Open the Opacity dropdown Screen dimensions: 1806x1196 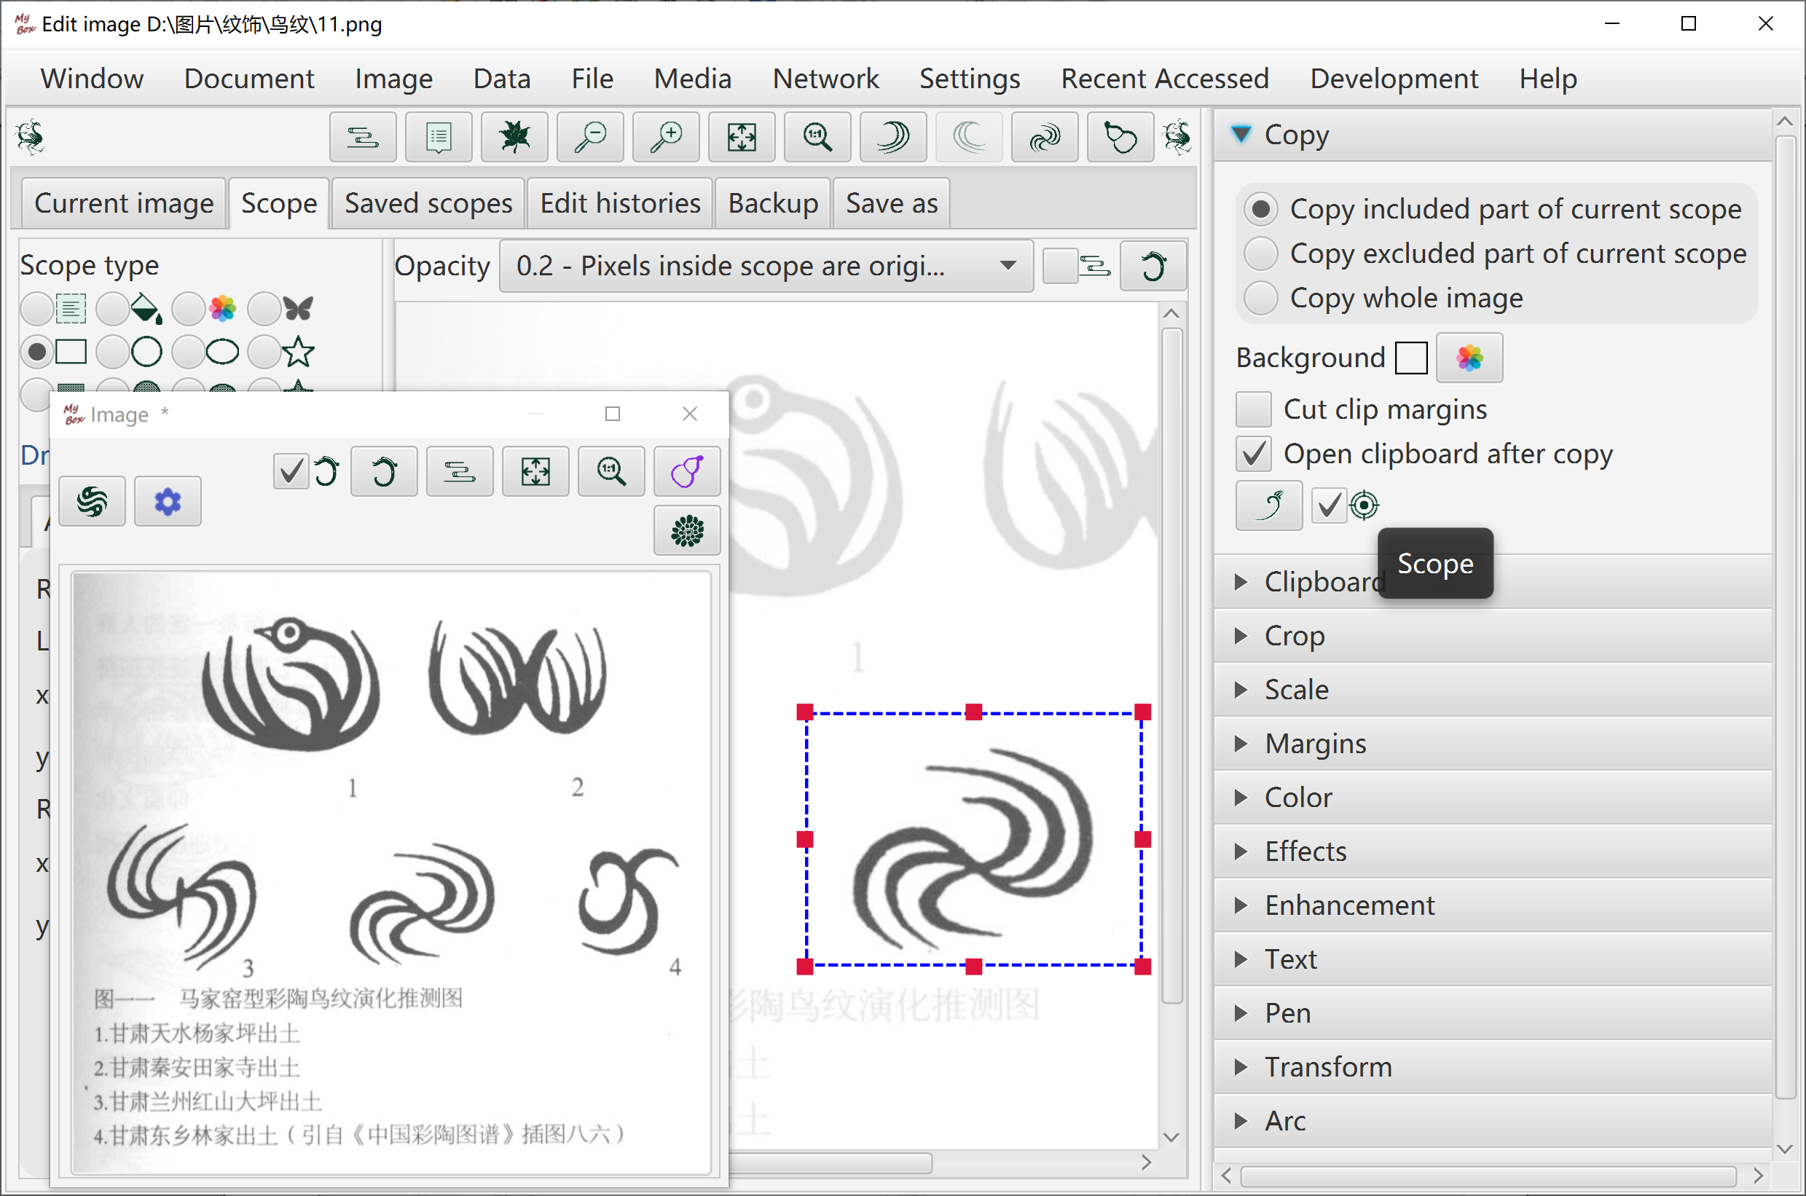tap(766, 265)
